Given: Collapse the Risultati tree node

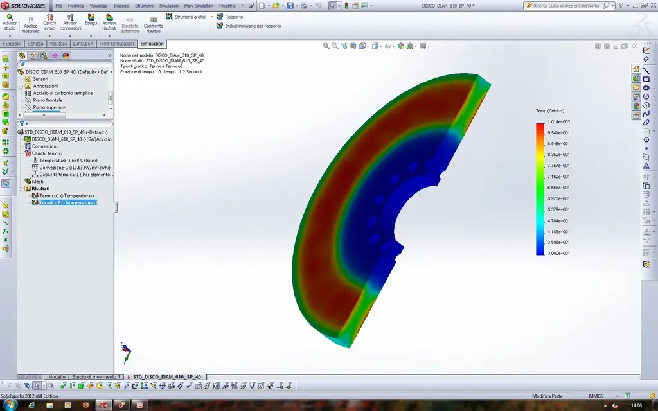Looking at the screenshot, I should point(21,189).
